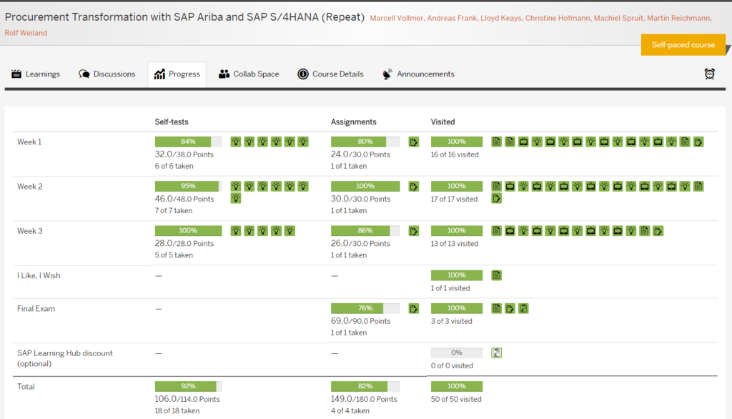
Task: Open the first document icon in Week 1 visited items
Action: [496, 142]
